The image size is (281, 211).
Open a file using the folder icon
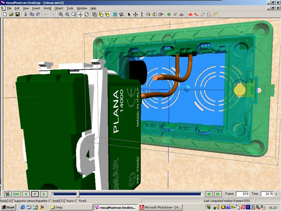click(11, 14)
